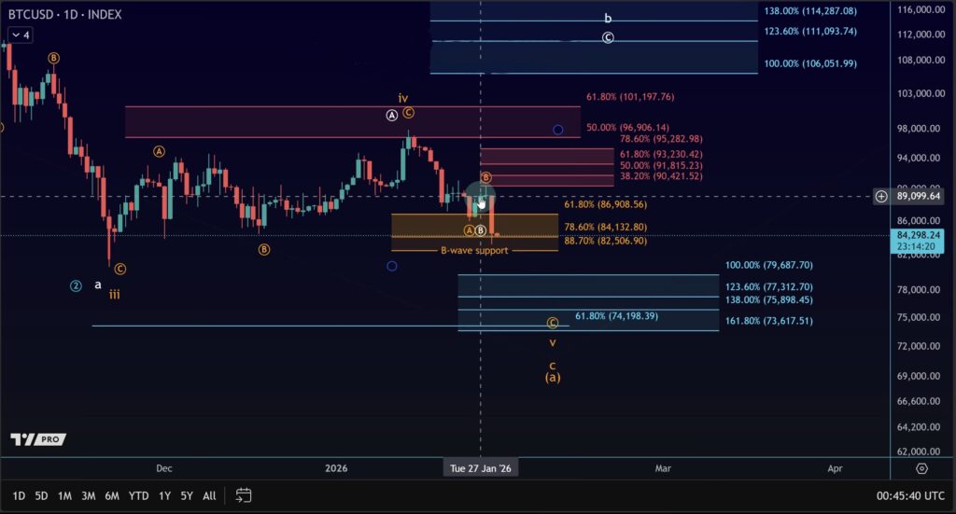
Task: Click the blue circled 2 wave marker
Action: tap(76, 285)
